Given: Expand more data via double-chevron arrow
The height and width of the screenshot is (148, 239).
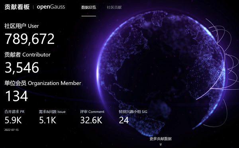Looking at the screenshot, I should pos(161,144).
